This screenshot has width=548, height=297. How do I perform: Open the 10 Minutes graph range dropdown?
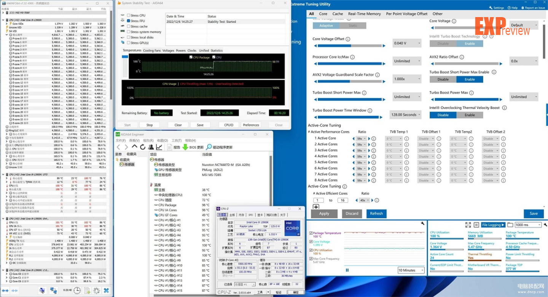point(411,270)
